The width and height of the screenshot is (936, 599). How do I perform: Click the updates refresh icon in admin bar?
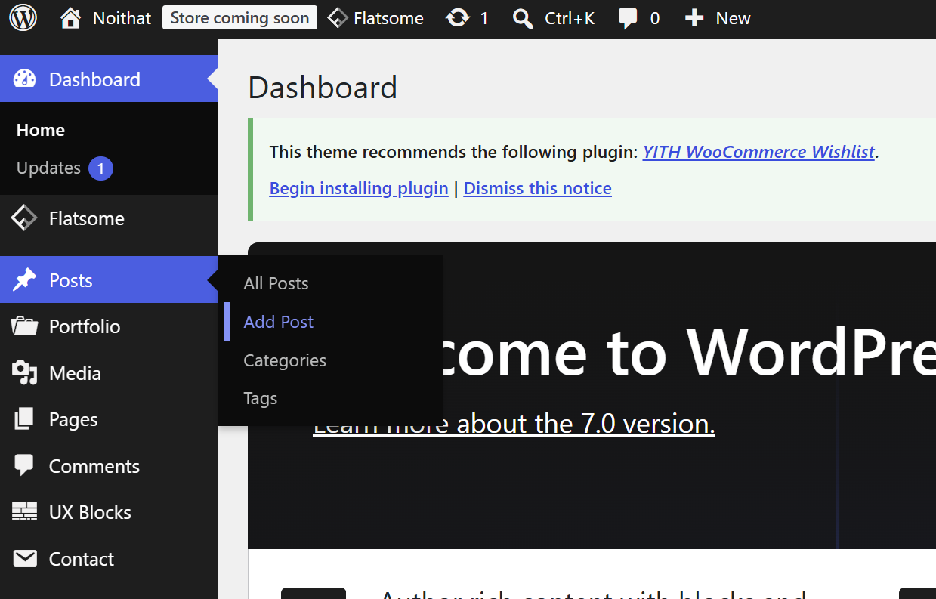coord(458,18)
